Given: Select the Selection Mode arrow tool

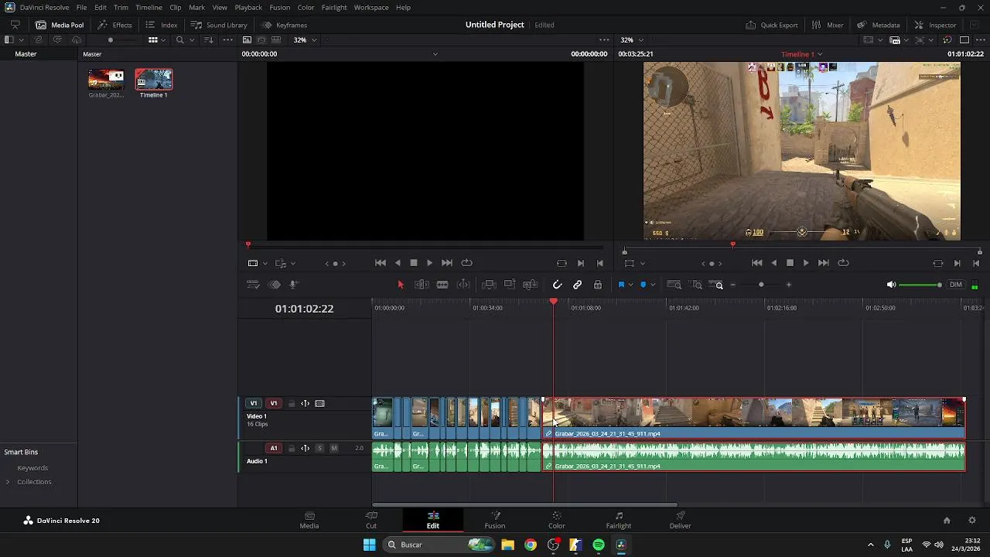Looking at the screenshot, I should pos(401,285).
